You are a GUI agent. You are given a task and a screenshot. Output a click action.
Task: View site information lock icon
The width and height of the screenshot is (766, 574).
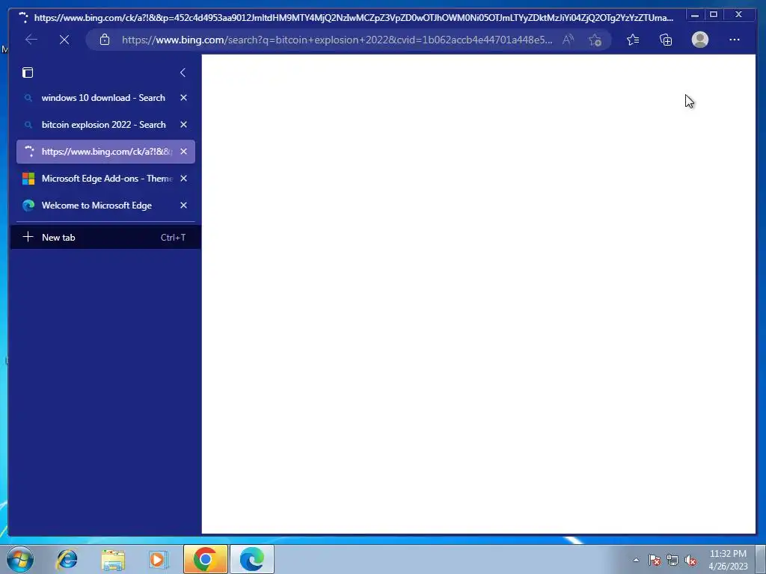click(105, 40)
